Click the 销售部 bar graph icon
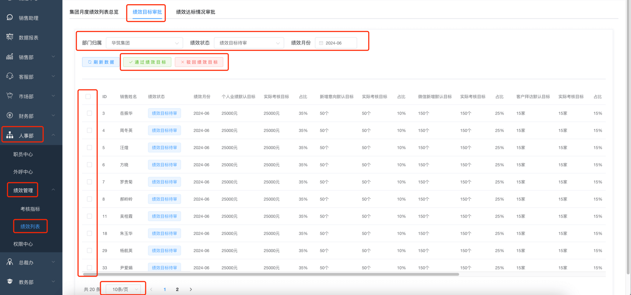Viewport: 631px width, 295px height. point(10,57)
